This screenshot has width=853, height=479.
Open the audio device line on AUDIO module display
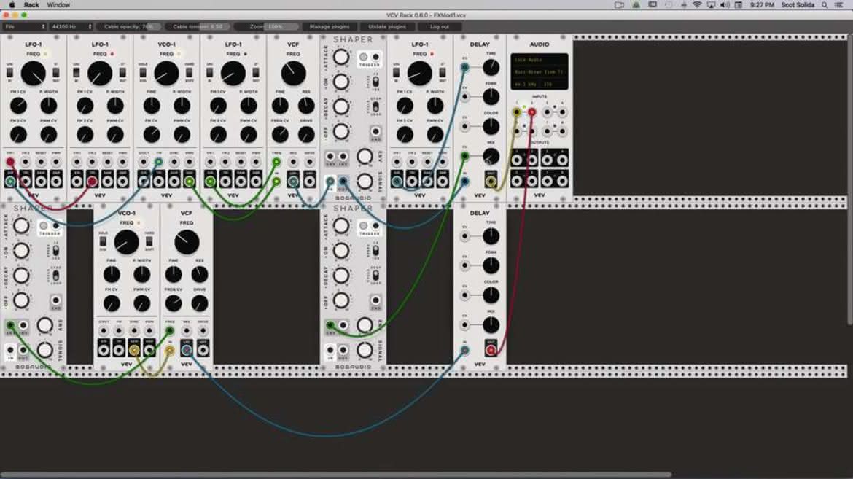(x=539, y=72)
